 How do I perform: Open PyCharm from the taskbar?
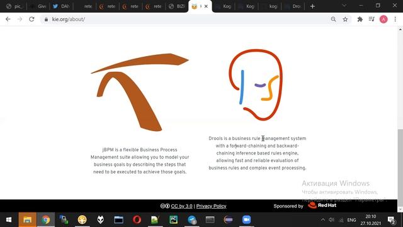point(174,220)
